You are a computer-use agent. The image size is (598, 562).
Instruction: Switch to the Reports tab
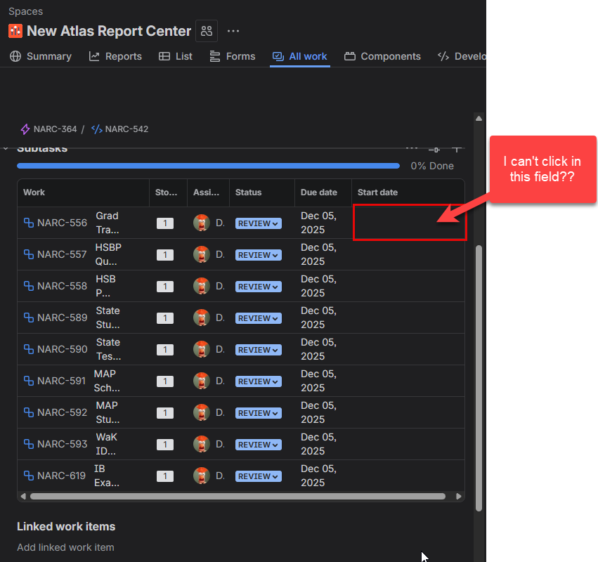pyautogui.click(x=124, y=56)
